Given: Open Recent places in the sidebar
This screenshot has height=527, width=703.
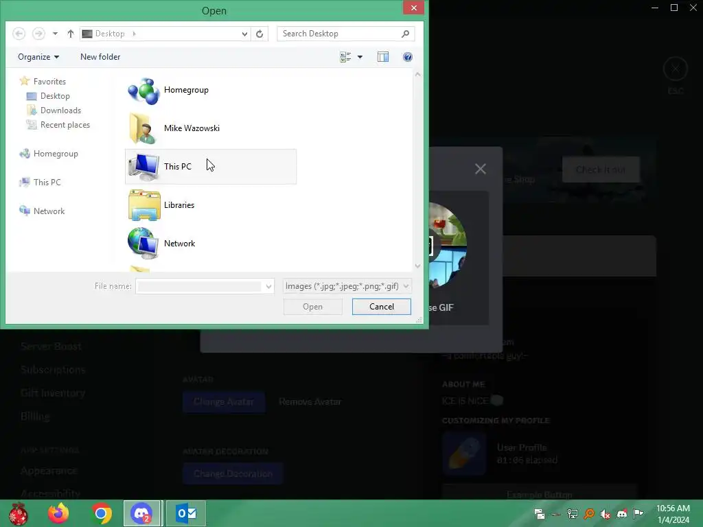Looking at the screenshot, I should point(58,125).
